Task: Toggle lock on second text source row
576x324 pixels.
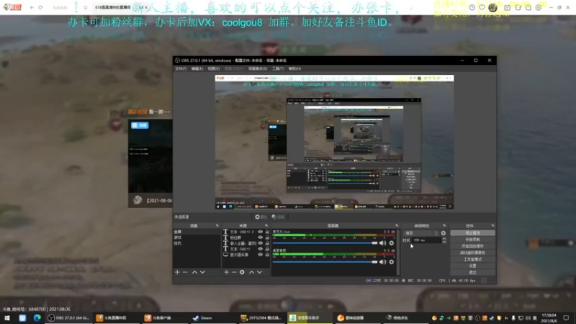Action: pyautogui.click(x=267, y=238)
